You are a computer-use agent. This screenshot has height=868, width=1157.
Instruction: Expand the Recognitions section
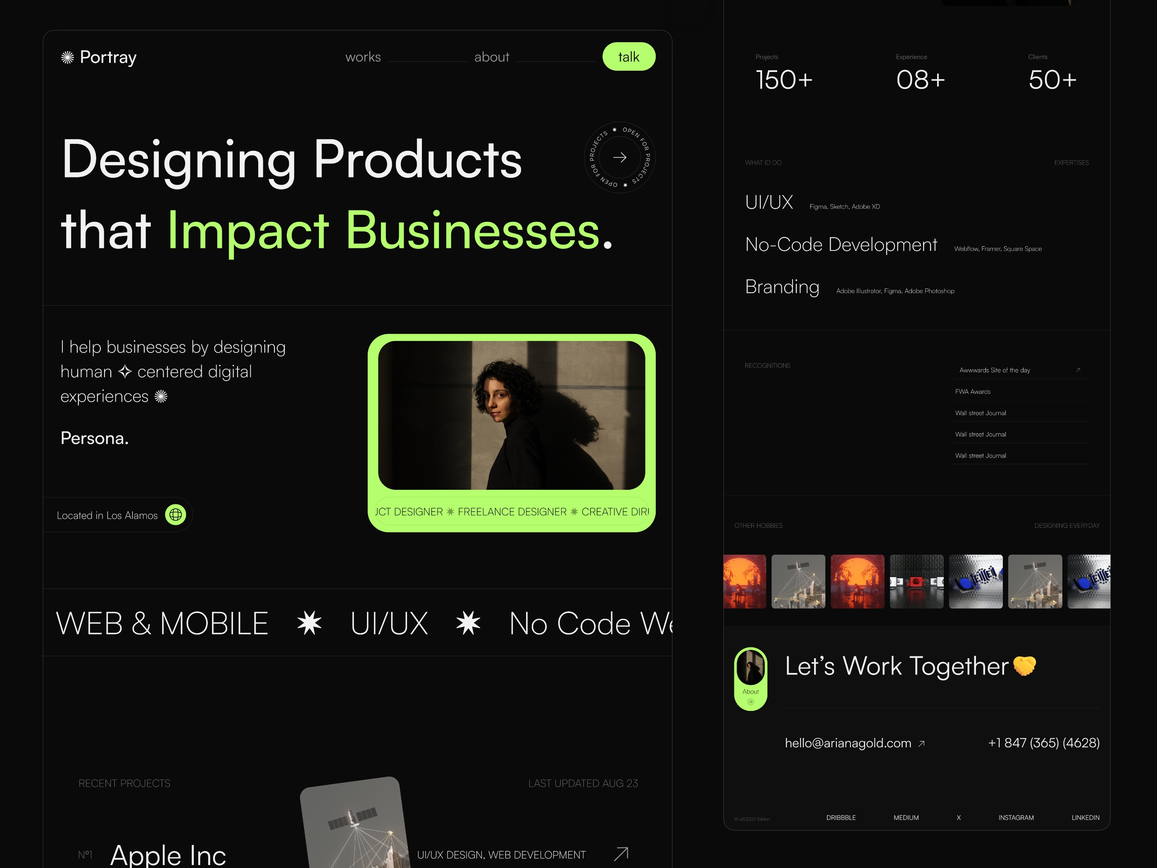(1078, 370)
